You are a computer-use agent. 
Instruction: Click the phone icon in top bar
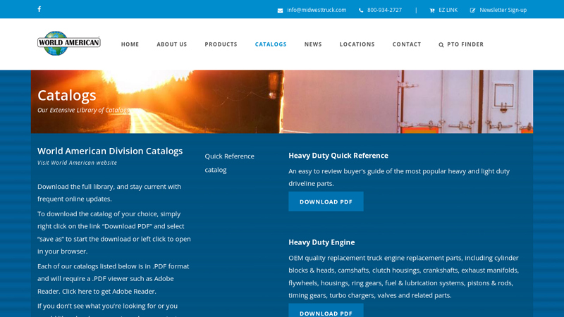pos(361,11)
